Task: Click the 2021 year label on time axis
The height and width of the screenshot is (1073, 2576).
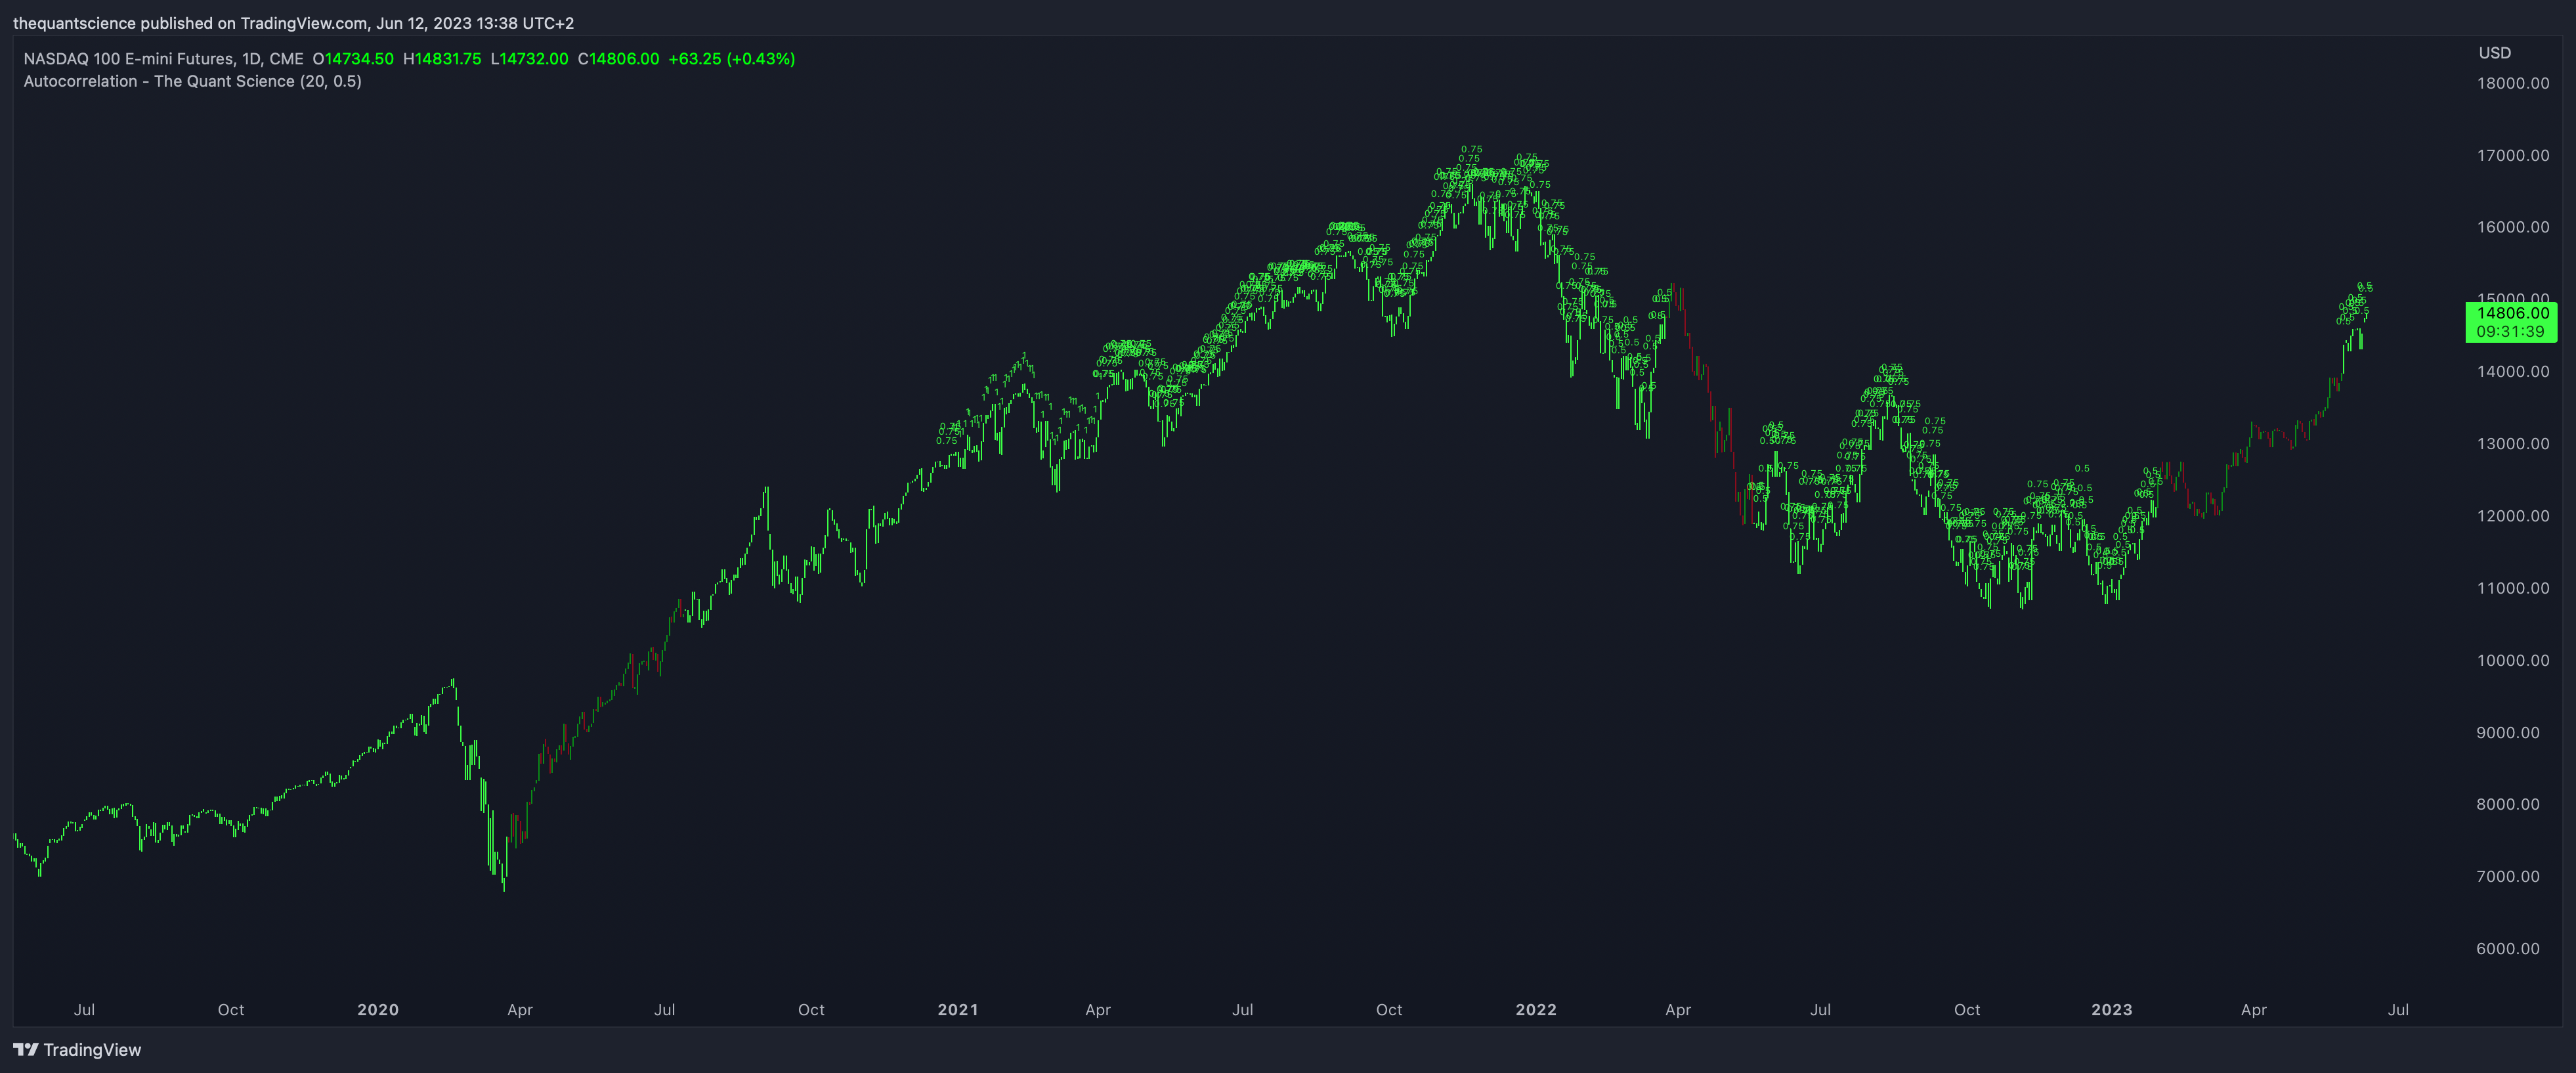Action: pyautogui.click(x=958, y=1010)
